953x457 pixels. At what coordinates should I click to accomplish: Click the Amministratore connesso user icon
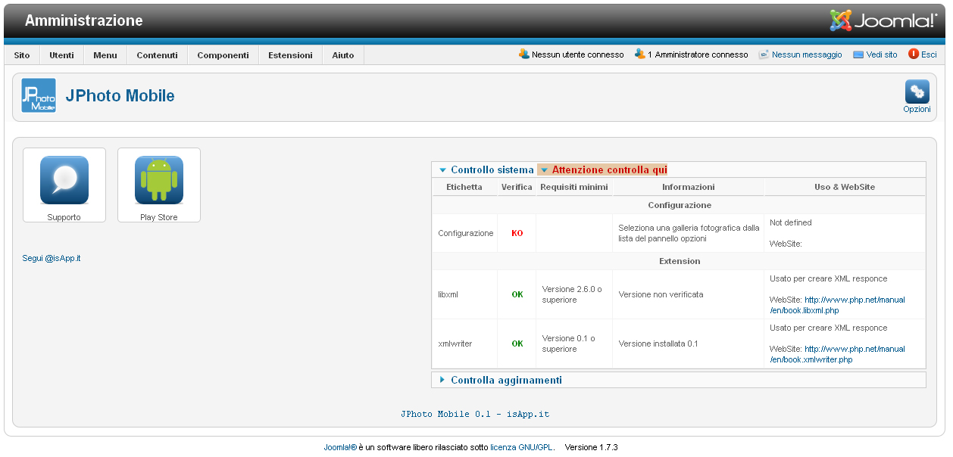[640, 54]
